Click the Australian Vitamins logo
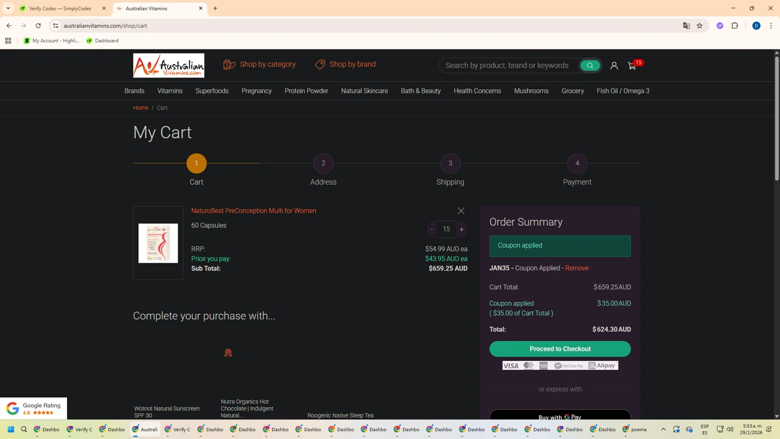The width and height of the screenshot is (780, 439). click(x=168, y=65)
